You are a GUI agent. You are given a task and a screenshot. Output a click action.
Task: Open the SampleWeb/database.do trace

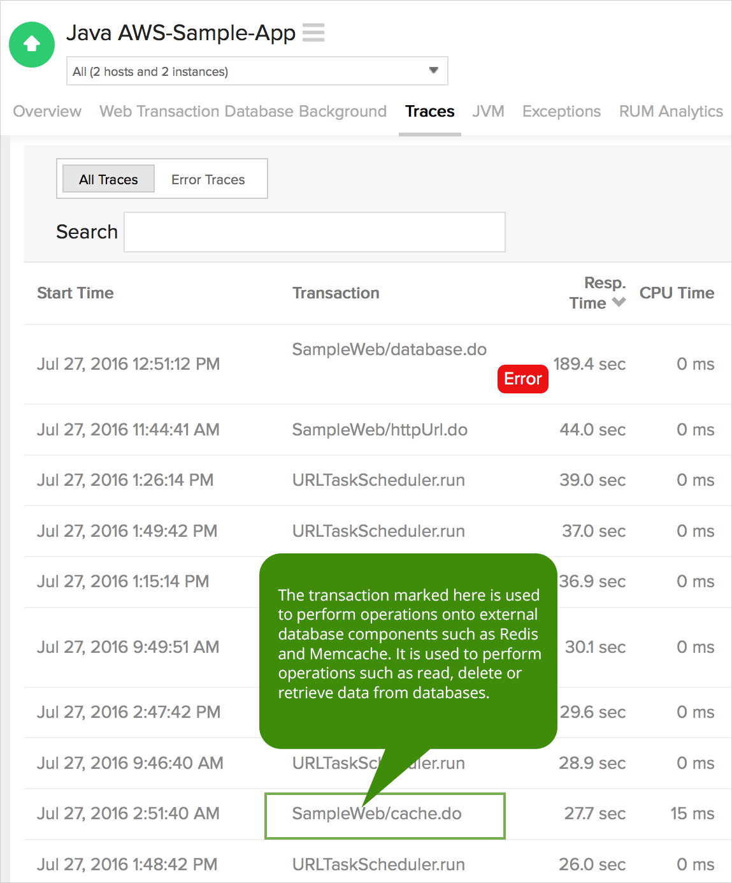389,349
